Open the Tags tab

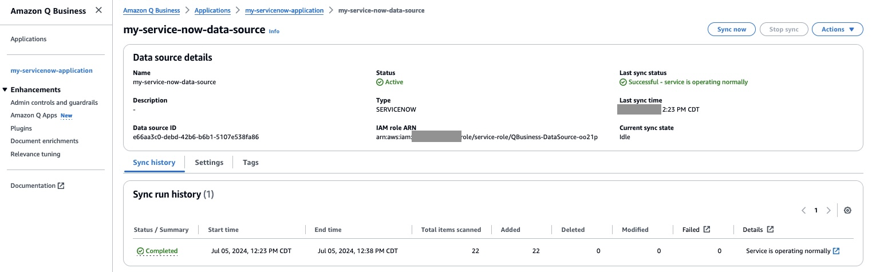point(251,163)
